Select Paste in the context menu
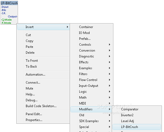164x132 pixels. tap(43, 47)
